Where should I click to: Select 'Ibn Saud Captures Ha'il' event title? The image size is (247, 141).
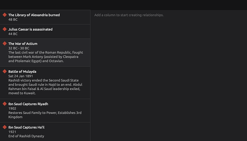click(26, 127)
